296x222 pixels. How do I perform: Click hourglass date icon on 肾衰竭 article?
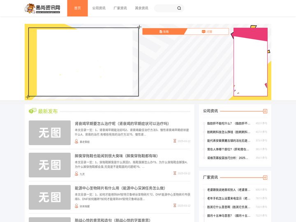coord(175,141)
